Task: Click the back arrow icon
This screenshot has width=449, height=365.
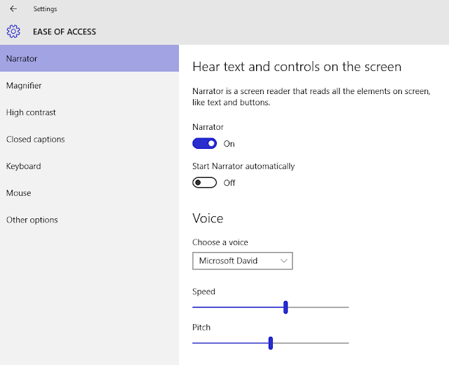Action: point(13,9)
